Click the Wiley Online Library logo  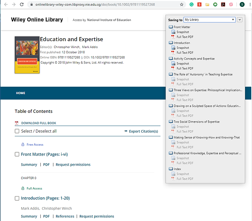37,20
